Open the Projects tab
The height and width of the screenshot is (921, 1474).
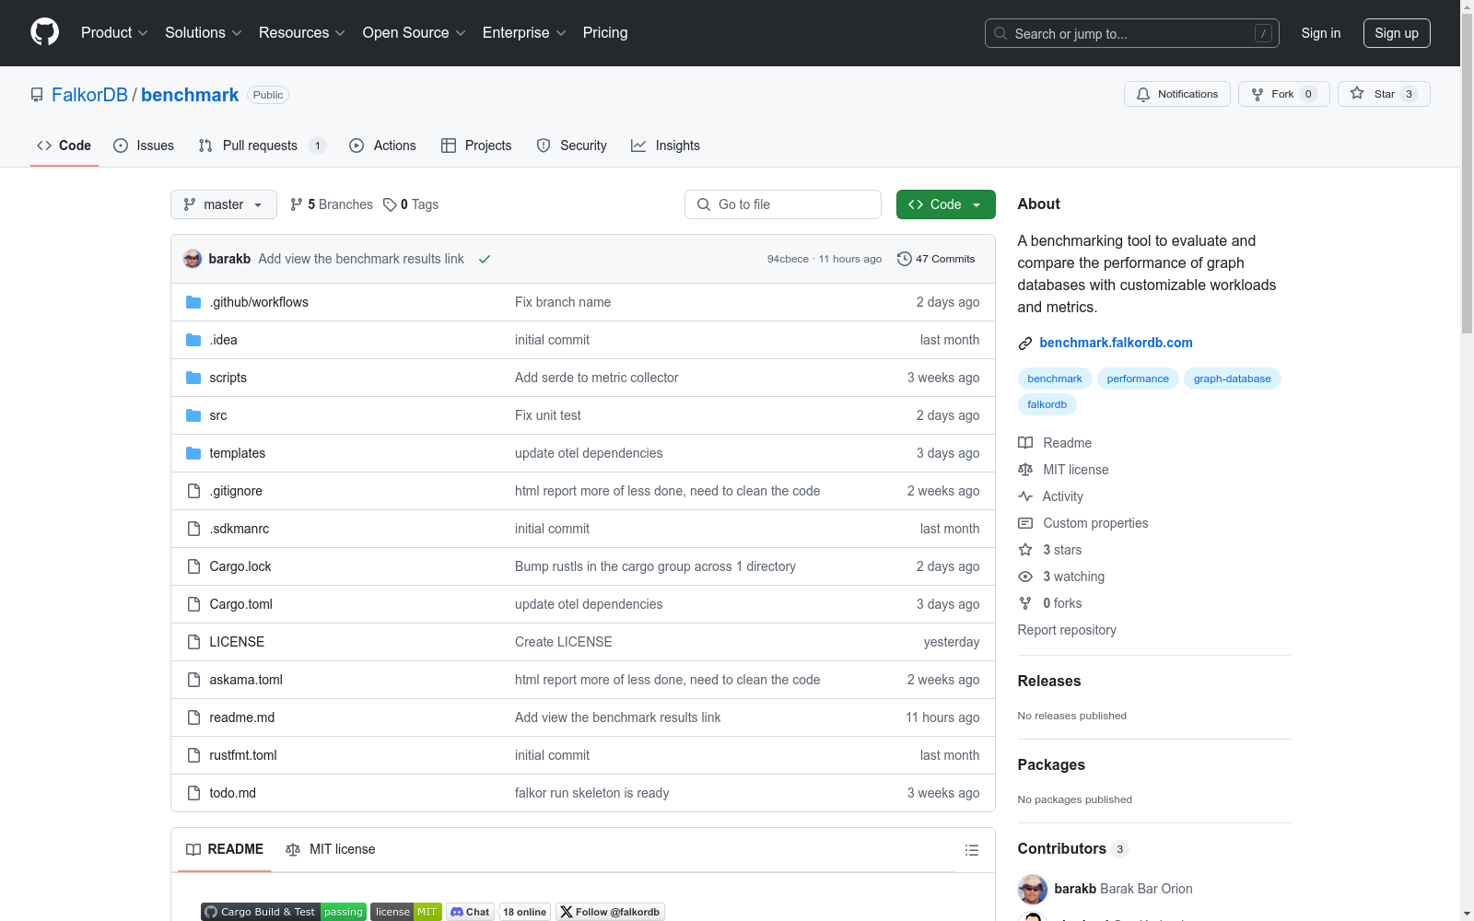[476, 146]
